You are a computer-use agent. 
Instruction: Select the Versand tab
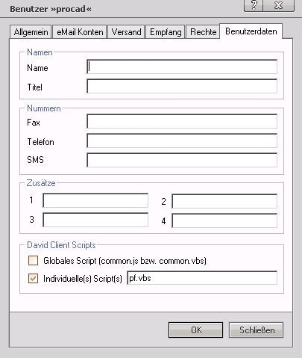tap(126, 32)
